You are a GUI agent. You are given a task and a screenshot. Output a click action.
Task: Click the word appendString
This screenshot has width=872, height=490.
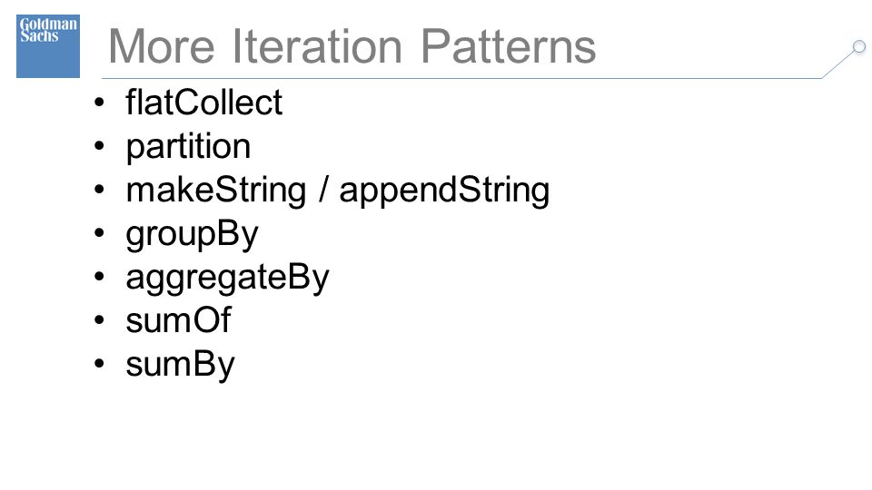click(444, 191)
